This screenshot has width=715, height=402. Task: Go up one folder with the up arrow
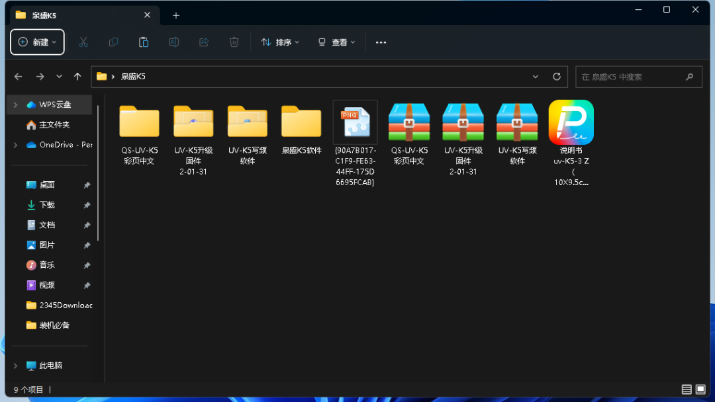(x=77, y=77)
